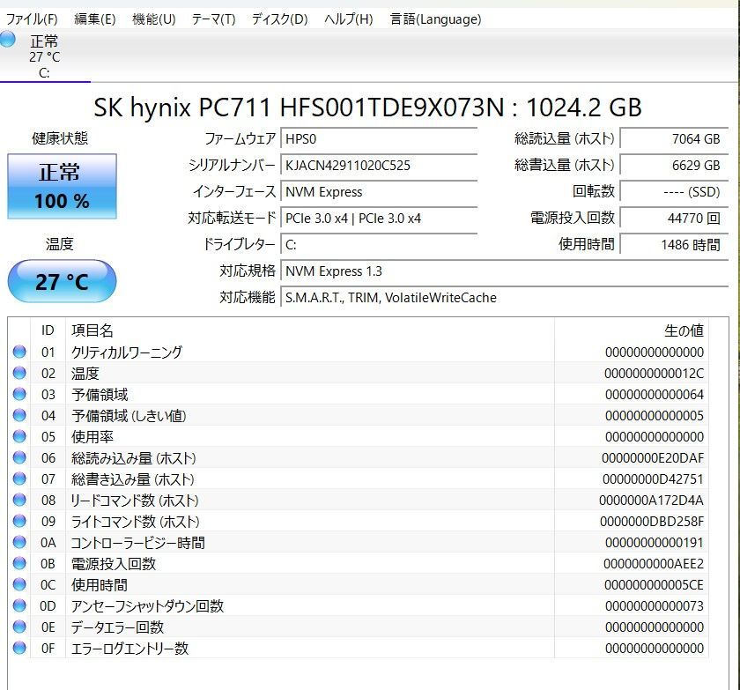Image resolution: width=740 pixels, height=690 pixels.
Task: Click raw value 00000000D42751
Action: click(x=653, y=479)
